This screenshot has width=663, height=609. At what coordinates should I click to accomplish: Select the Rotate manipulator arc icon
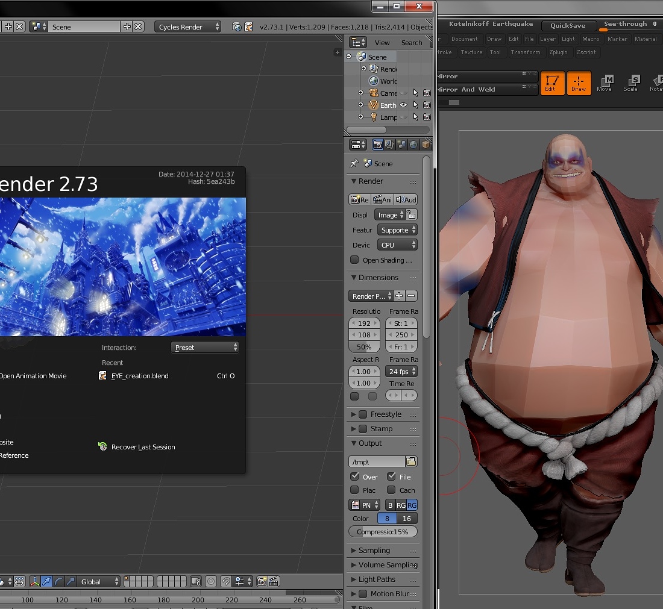tap(59, 581)
